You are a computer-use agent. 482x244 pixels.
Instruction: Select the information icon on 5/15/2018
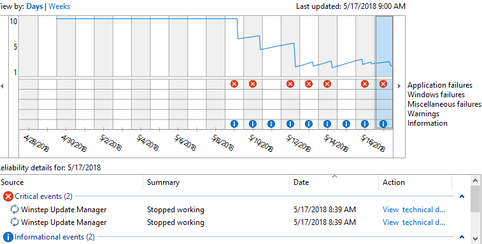point(346,124)
